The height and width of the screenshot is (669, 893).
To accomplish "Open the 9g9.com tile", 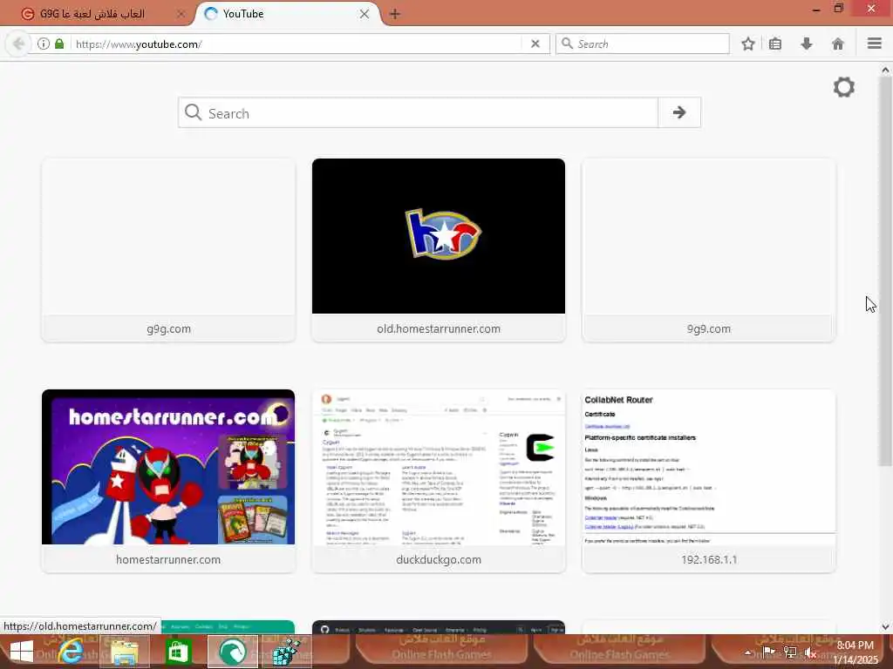I will pos(708,250).
